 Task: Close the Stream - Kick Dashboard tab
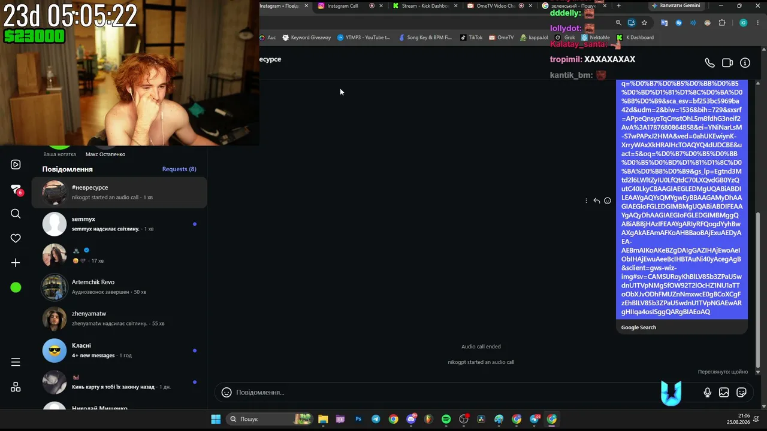[456, 6]
